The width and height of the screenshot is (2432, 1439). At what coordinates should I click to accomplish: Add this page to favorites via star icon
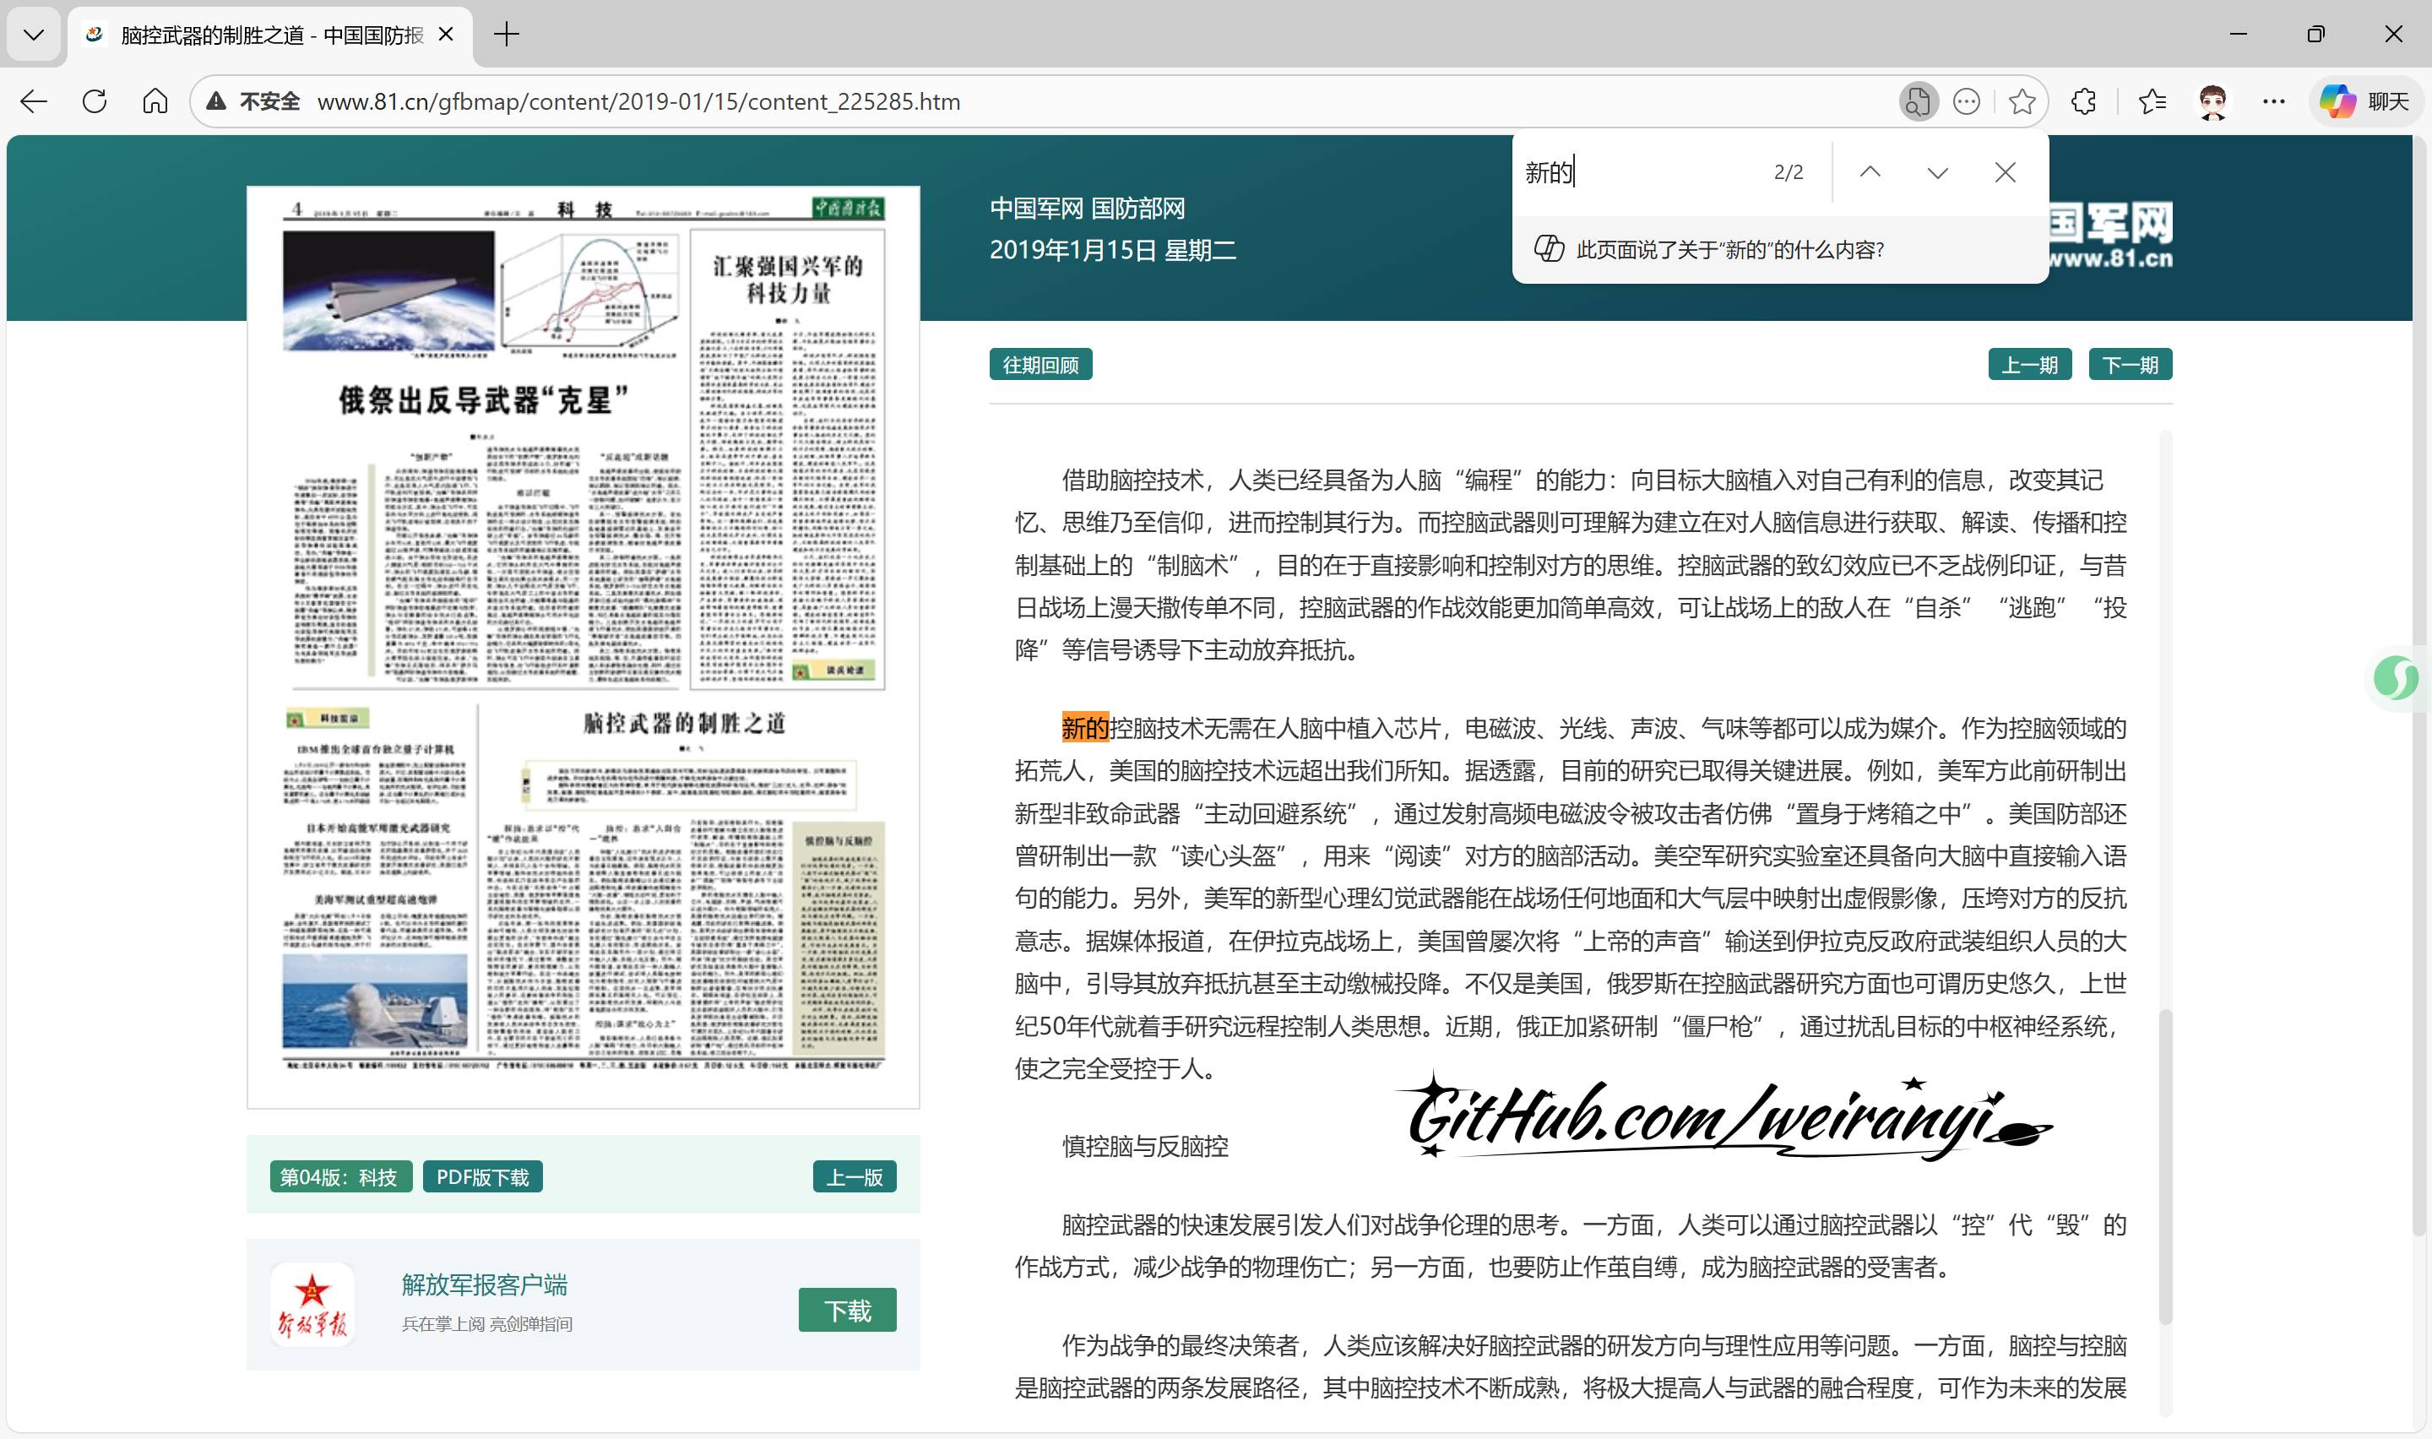(x=2021, y=100)
